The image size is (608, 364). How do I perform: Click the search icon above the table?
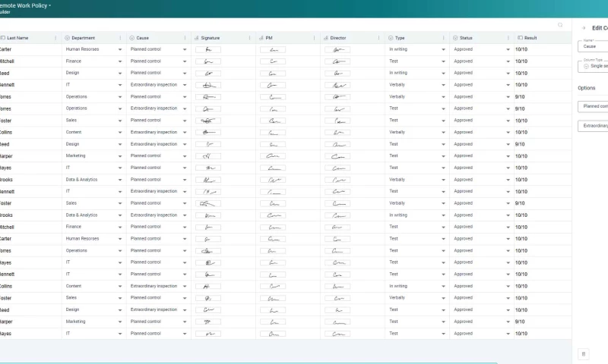pyautogui.click(x=560, y=25)
